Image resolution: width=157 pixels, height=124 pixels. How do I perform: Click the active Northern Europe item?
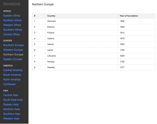[13, 55]
